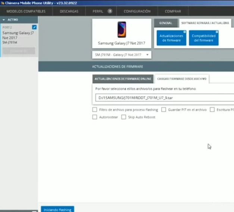Screen dimensions: 234x212
Task: Open the COMPRAR menu
Action: [173, 11]
